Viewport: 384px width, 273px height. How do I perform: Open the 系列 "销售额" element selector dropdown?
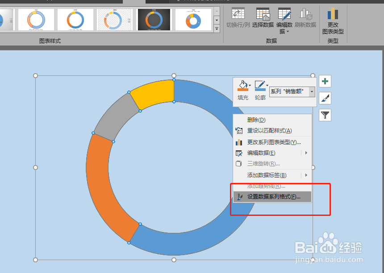312,92
